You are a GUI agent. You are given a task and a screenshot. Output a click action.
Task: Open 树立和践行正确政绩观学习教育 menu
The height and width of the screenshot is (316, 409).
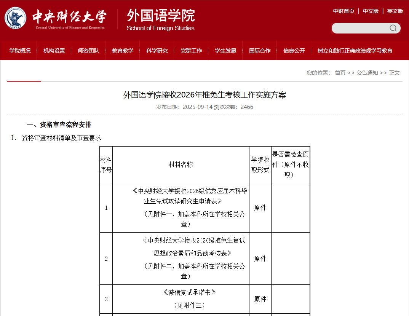[355, 51]
